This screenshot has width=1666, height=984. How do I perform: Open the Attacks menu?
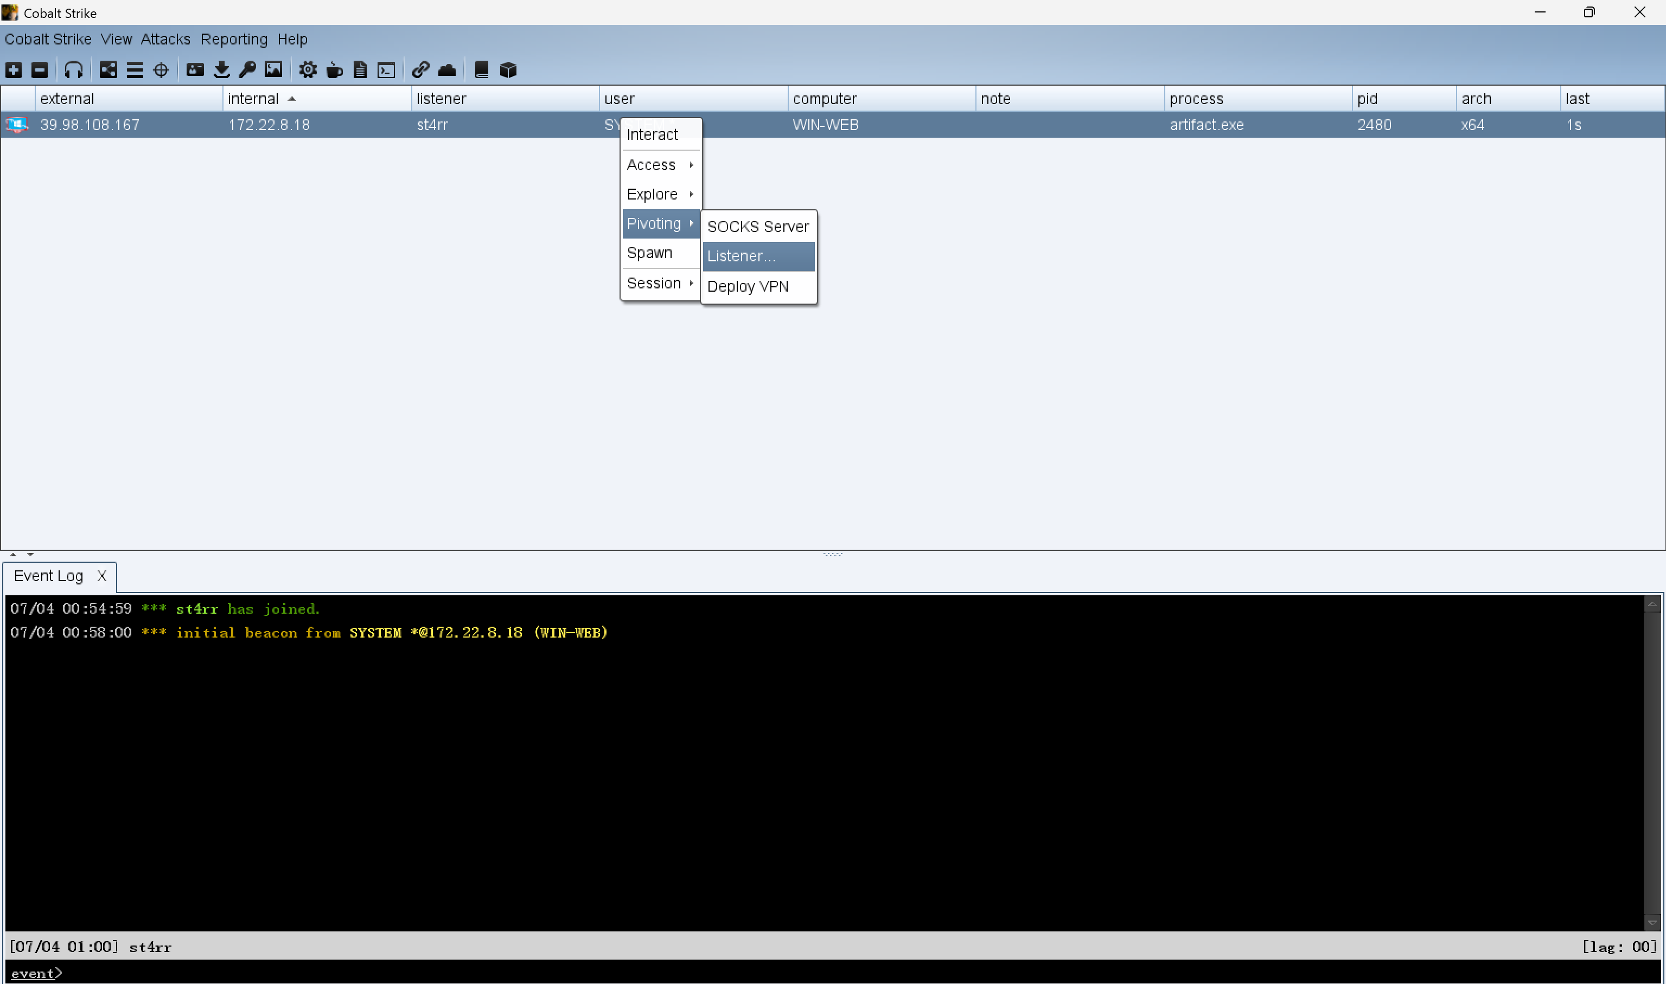(x=165, y=39)
